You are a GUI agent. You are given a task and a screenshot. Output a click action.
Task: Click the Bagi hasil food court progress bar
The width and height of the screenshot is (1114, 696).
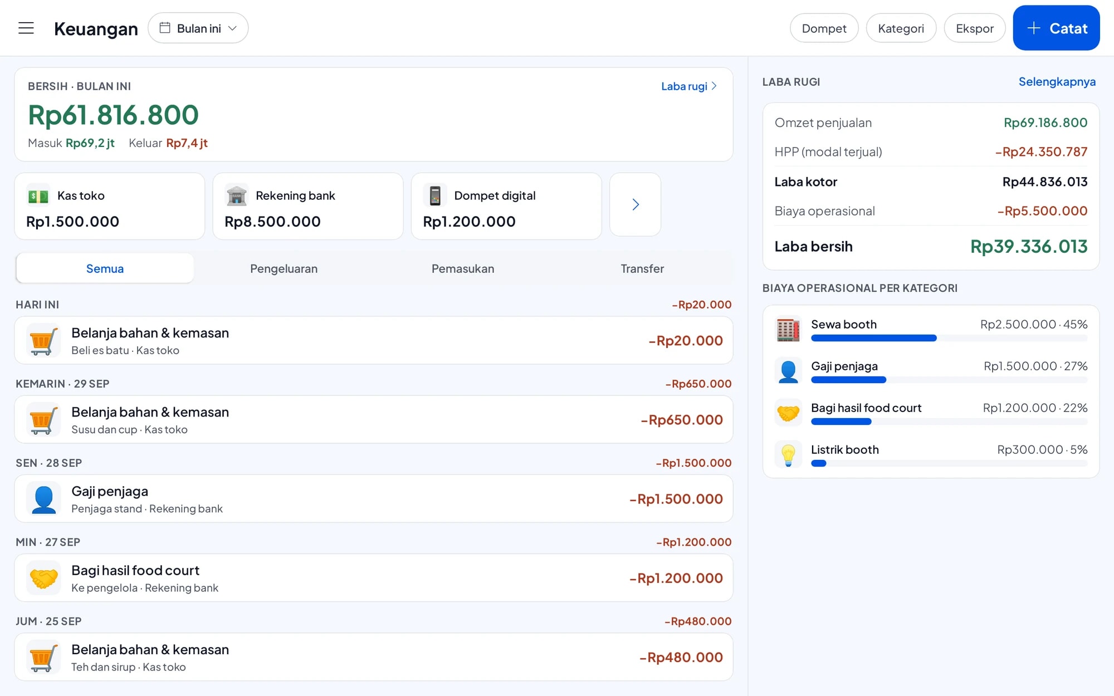tap(949, 421)
